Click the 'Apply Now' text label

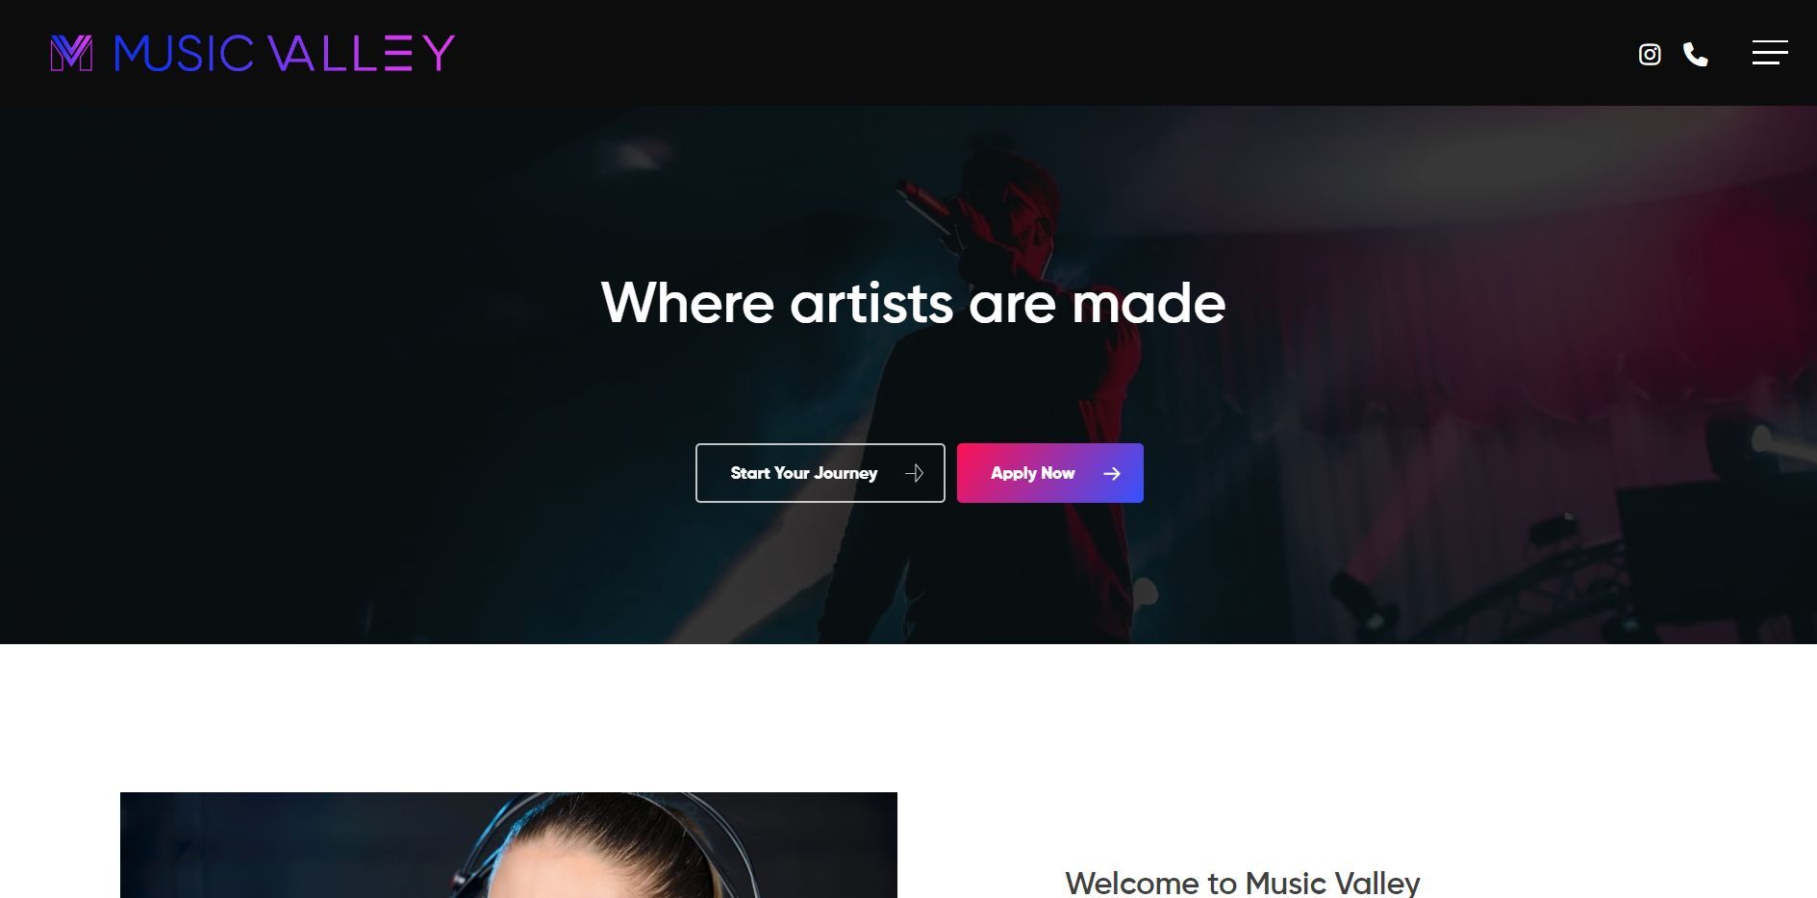tap(1032, 473)
